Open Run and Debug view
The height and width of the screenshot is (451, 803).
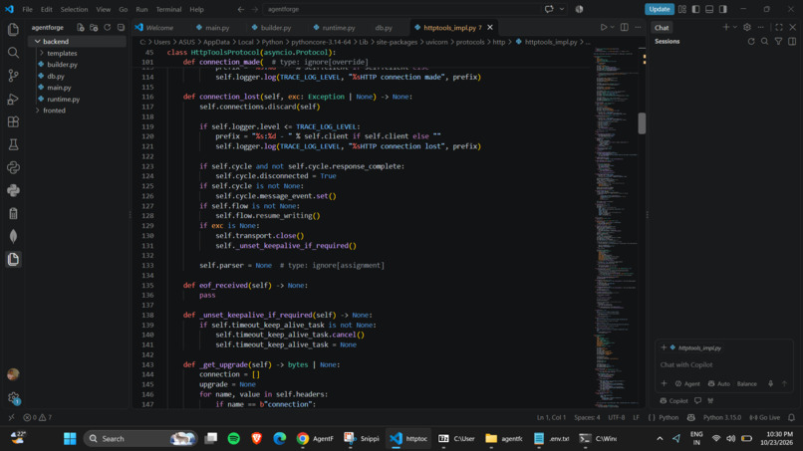pyautogui.click(x=13, y=99)
